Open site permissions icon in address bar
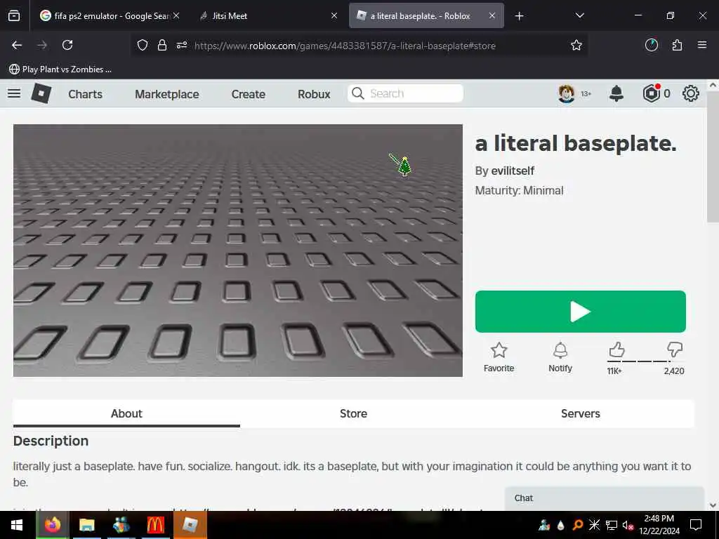The image size is (719, 539). (182, 45)
